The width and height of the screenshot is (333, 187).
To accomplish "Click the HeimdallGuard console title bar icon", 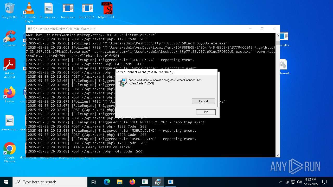I will tap(30, 29).
